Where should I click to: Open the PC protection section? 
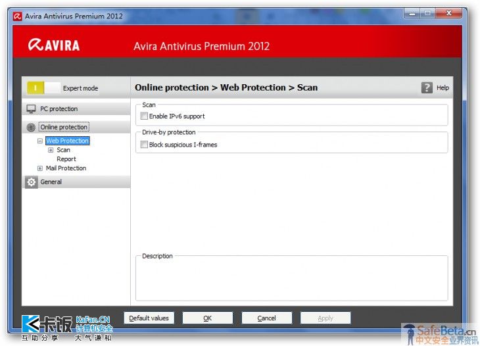pyautogui.click(x=76, y=109)
